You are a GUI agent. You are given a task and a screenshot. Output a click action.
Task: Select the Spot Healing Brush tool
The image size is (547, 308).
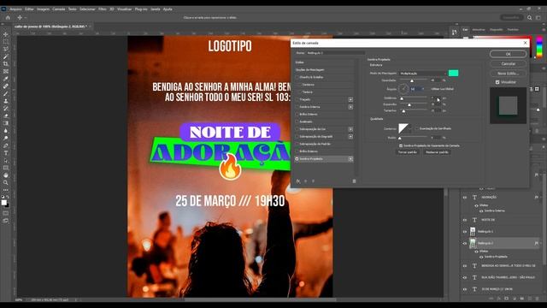[x=6, y=86]
